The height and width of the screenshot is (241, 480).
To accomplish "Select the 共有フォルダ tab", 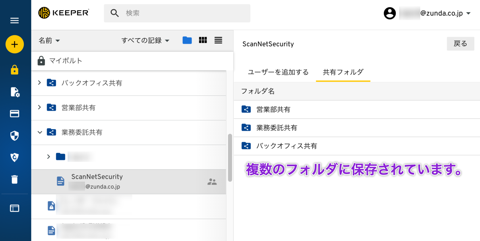I will (343, 72).
